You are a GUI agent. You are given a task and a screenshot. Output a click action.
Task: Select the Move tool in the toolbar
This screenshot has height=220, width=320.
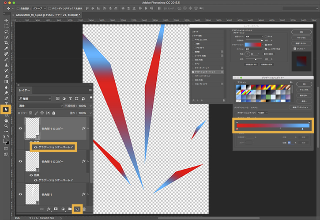click(6, 21)
